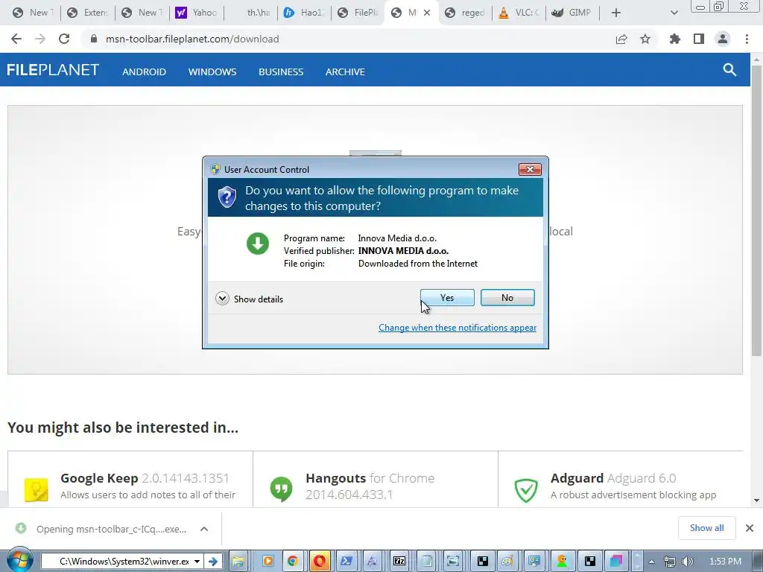Close the downloads bar

click(750, 528)
